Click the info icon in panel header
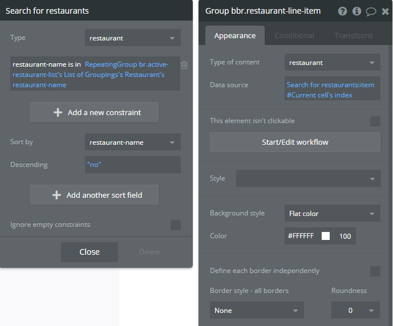Viewport: 393px width, 326px height. [357, 11]
